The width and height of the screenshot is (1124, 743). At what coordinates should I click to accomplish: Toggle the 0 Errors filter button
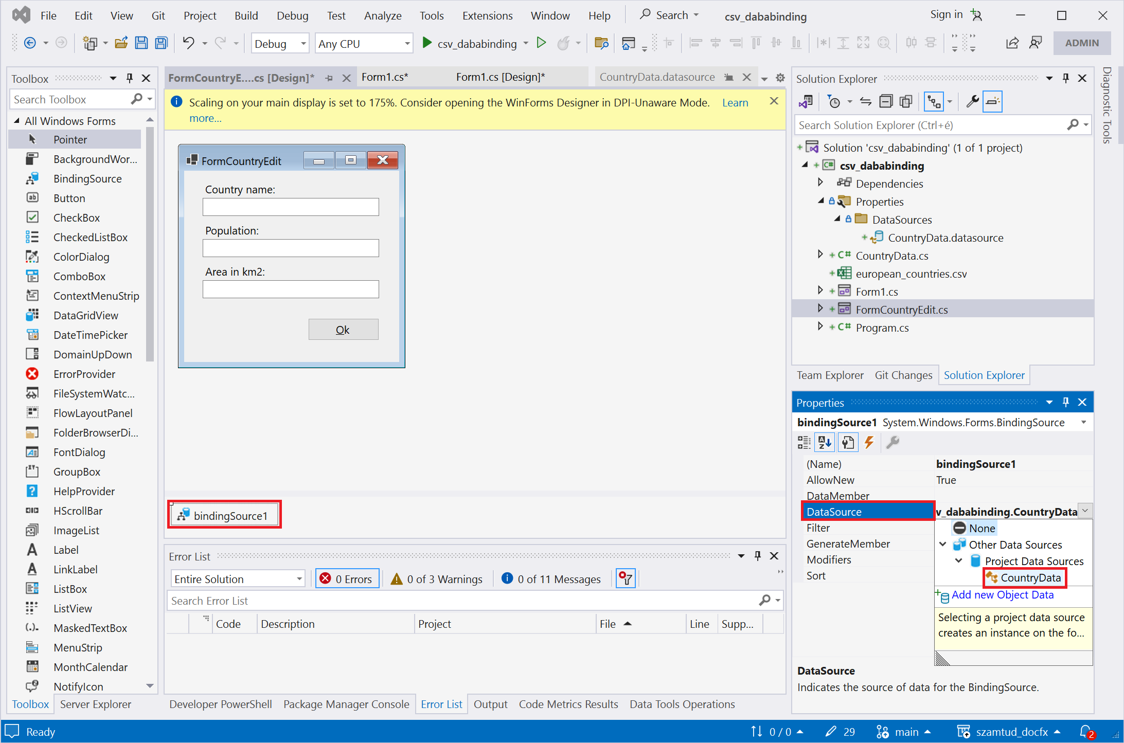[x=347, y=579]
